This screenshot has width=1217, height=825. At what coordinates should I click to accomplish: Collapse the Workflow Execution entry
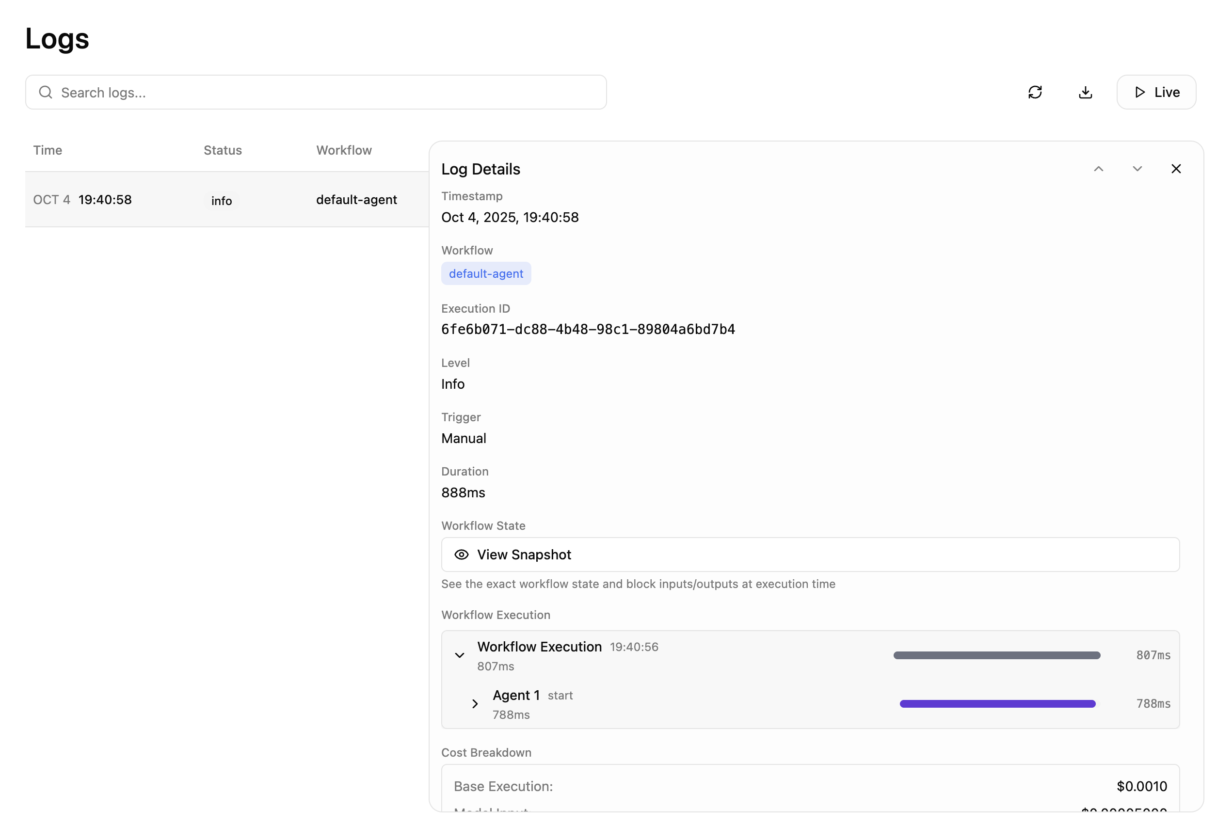[x=459, y=655]
